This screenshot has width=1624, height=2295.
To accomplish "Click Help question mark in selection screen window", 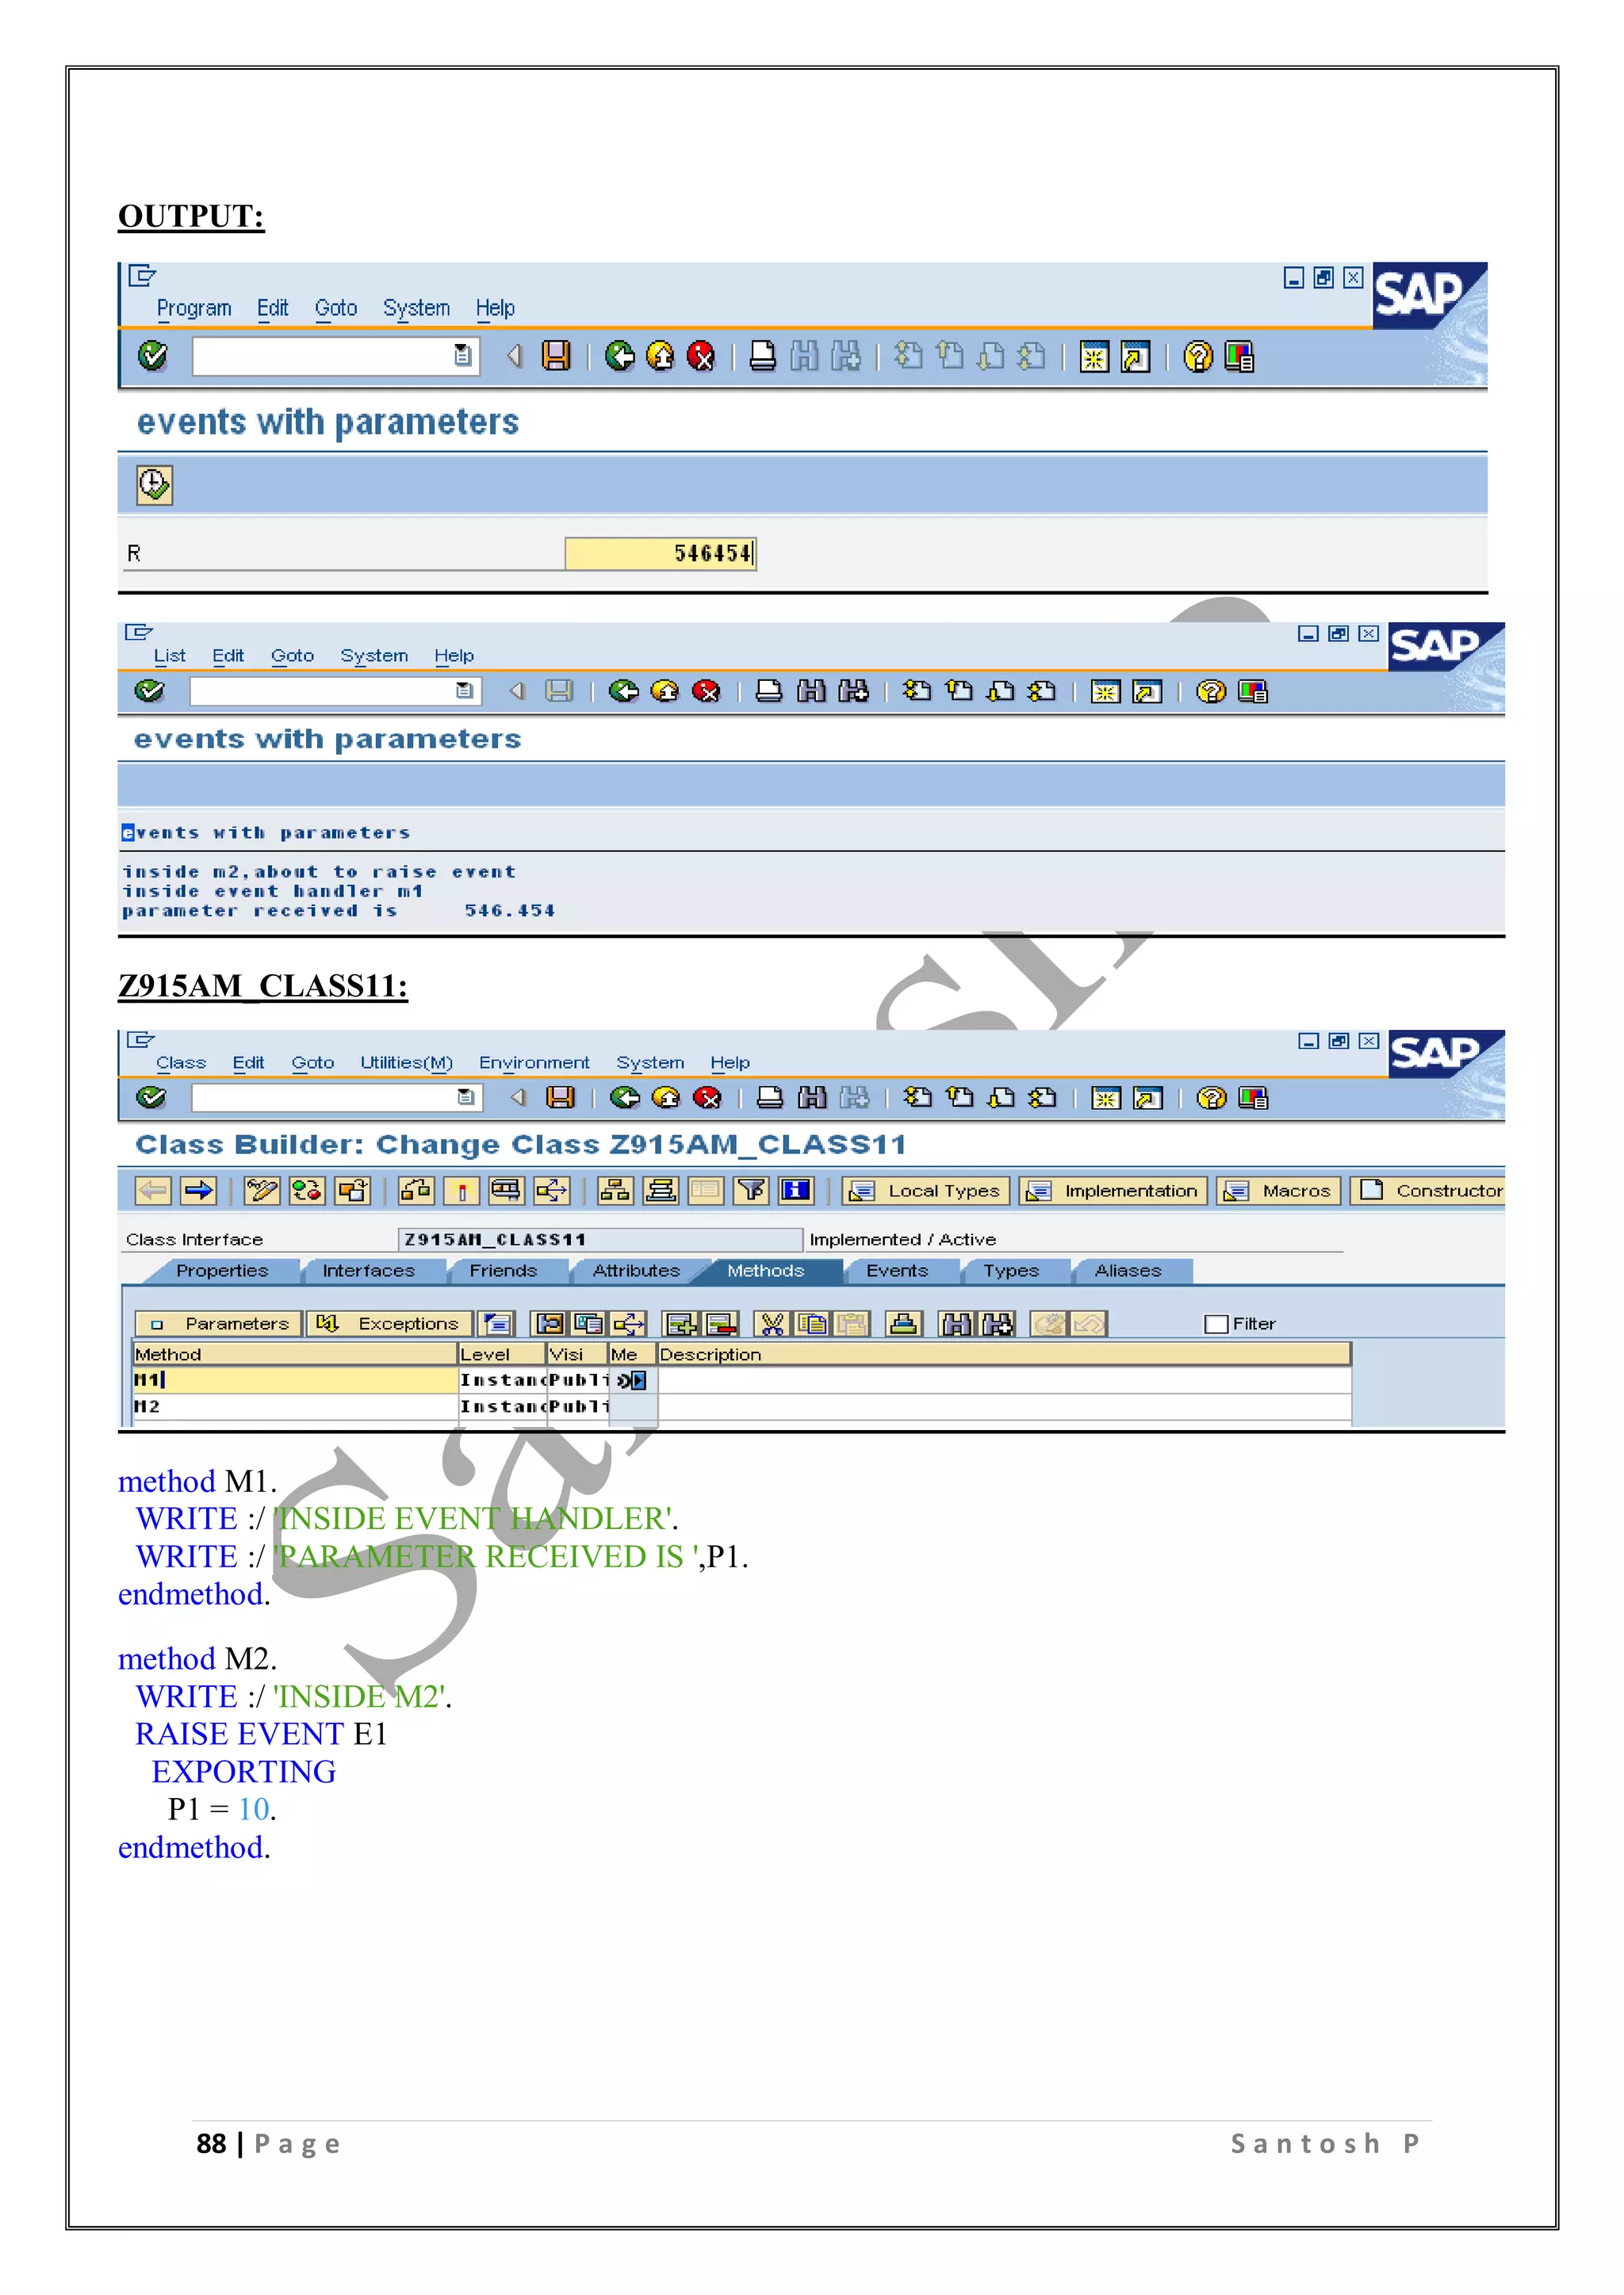I will [1197, 356].
